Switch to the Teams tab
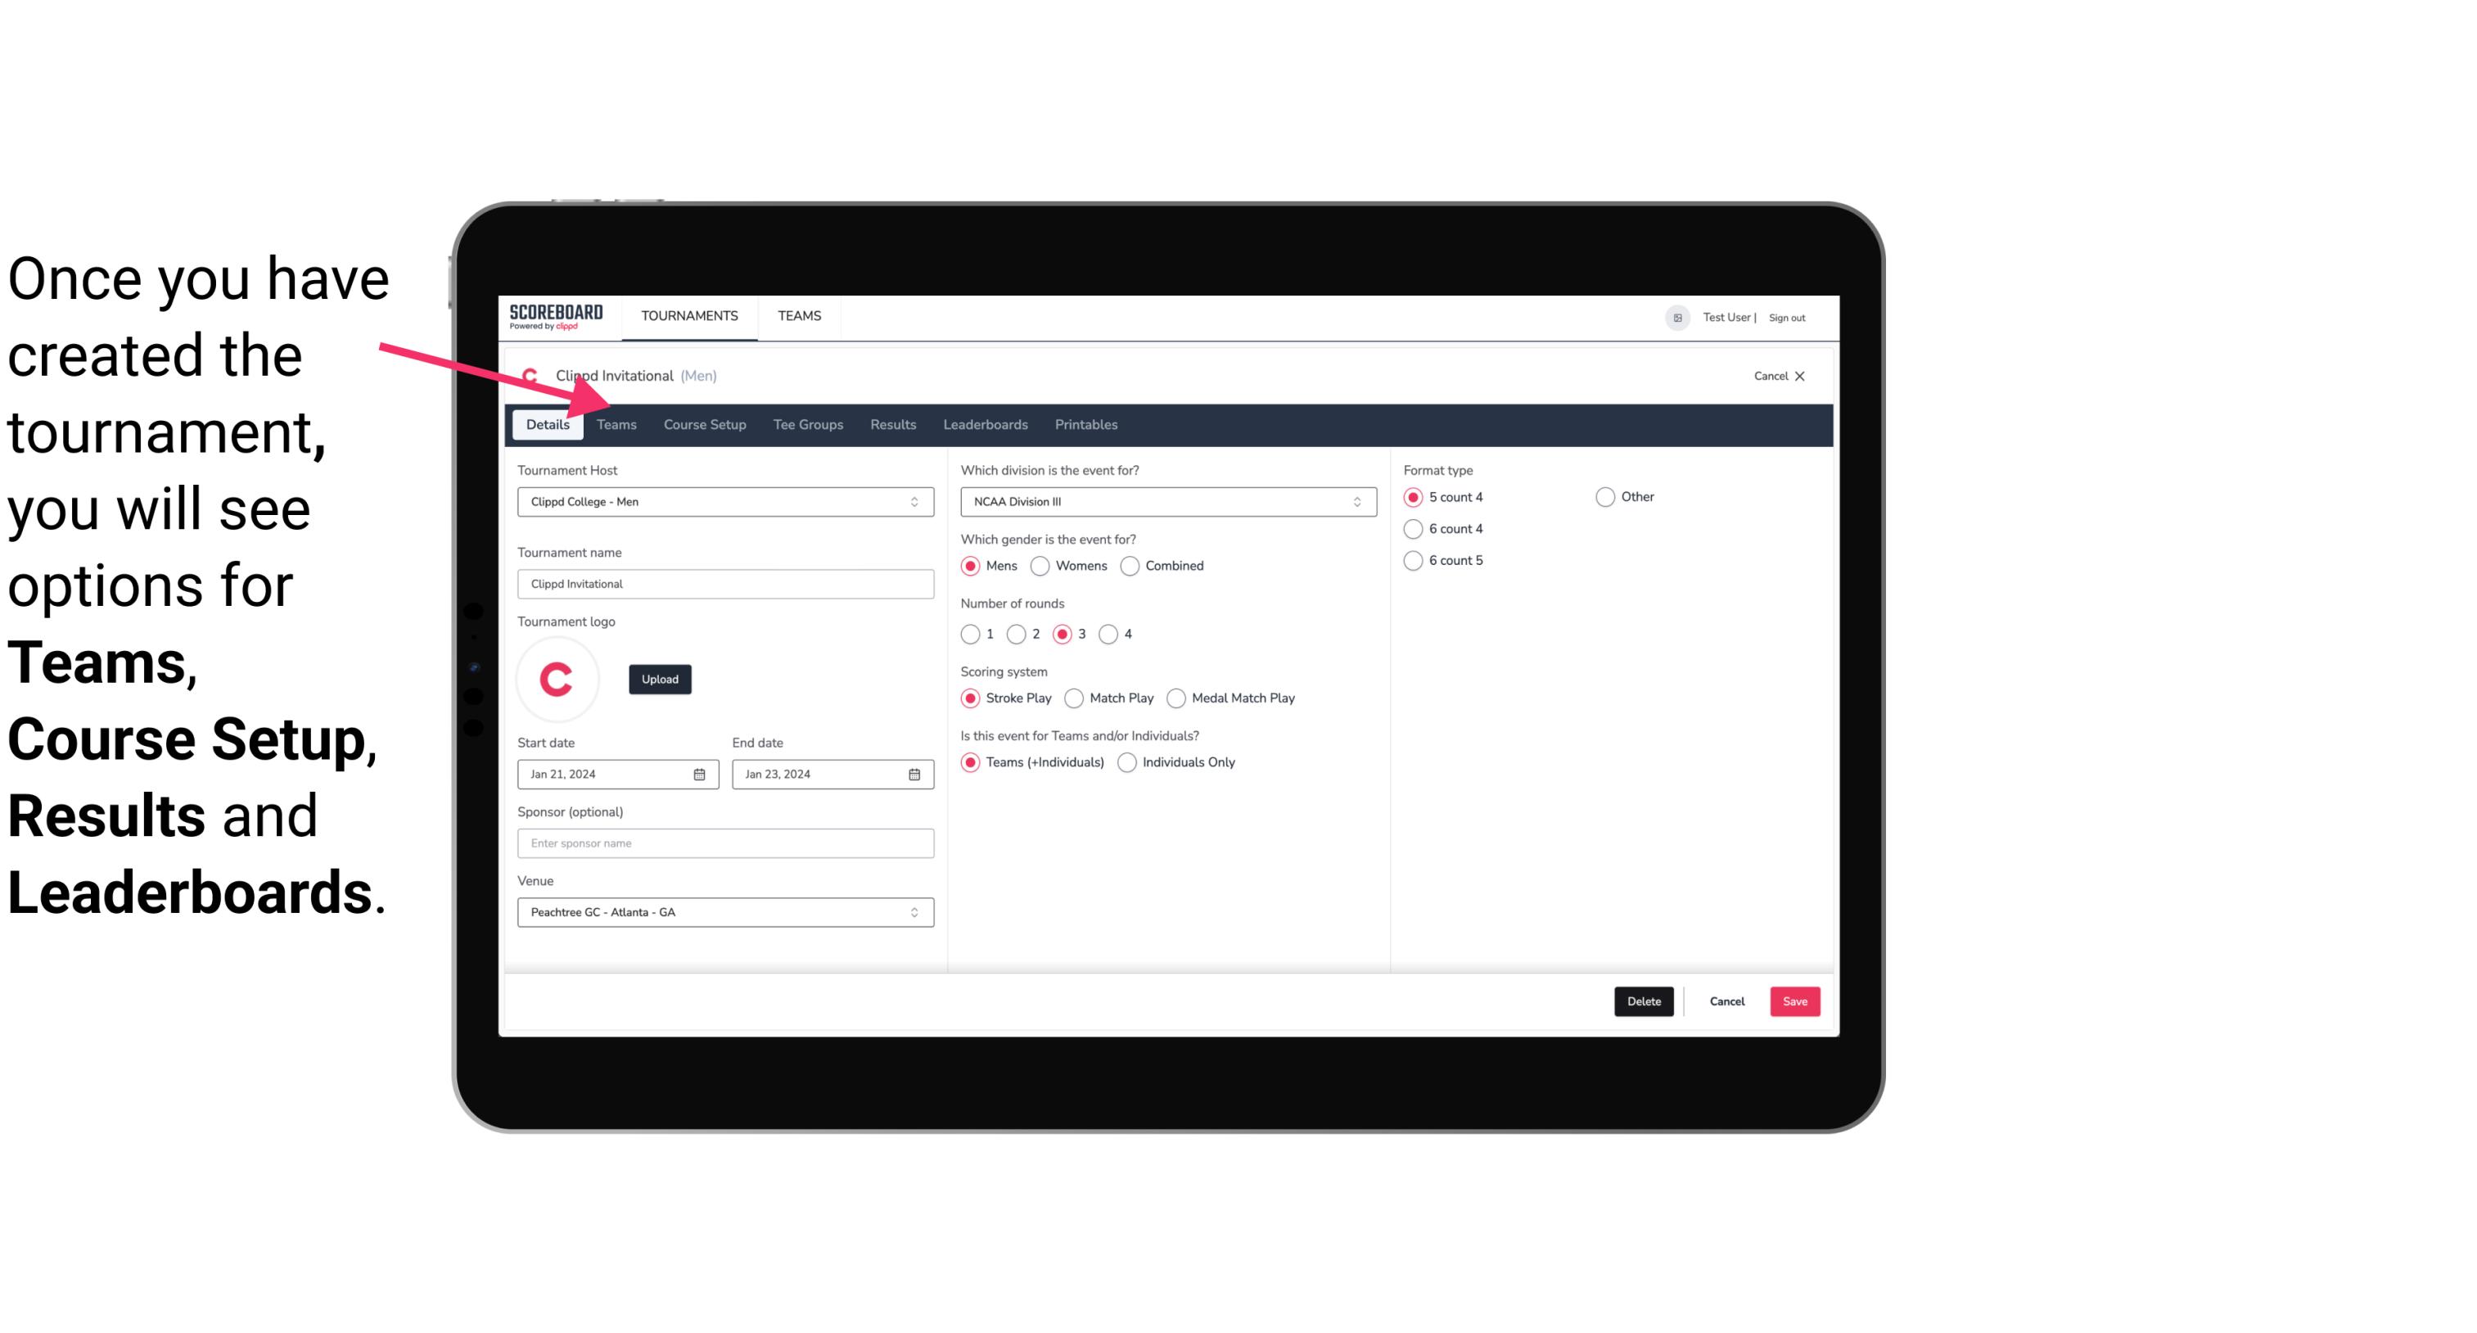This screenshot has width=2477, height=1333. (x=616, y=423)
